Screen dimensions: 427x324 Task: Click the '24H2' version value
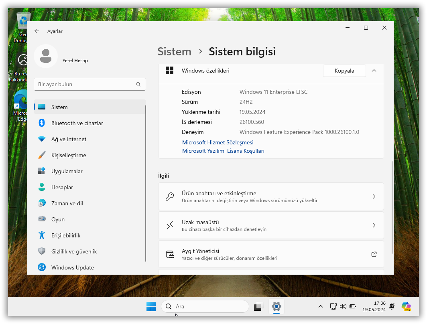[246, 102]
